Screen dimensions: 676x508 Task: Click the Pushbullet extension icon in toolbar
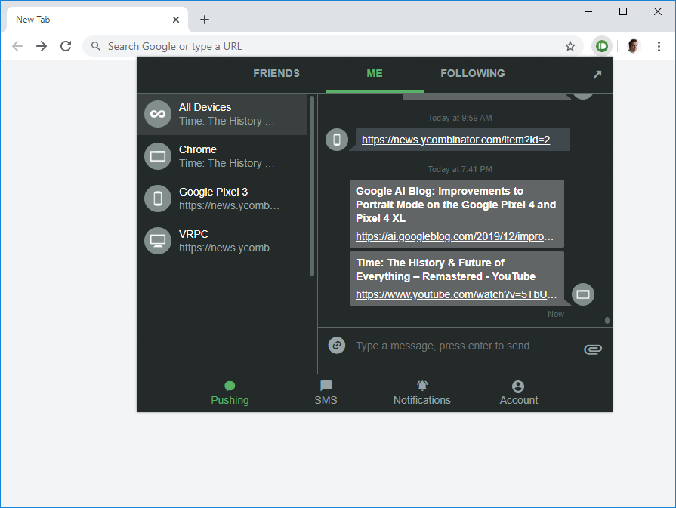tap(601, 46)
